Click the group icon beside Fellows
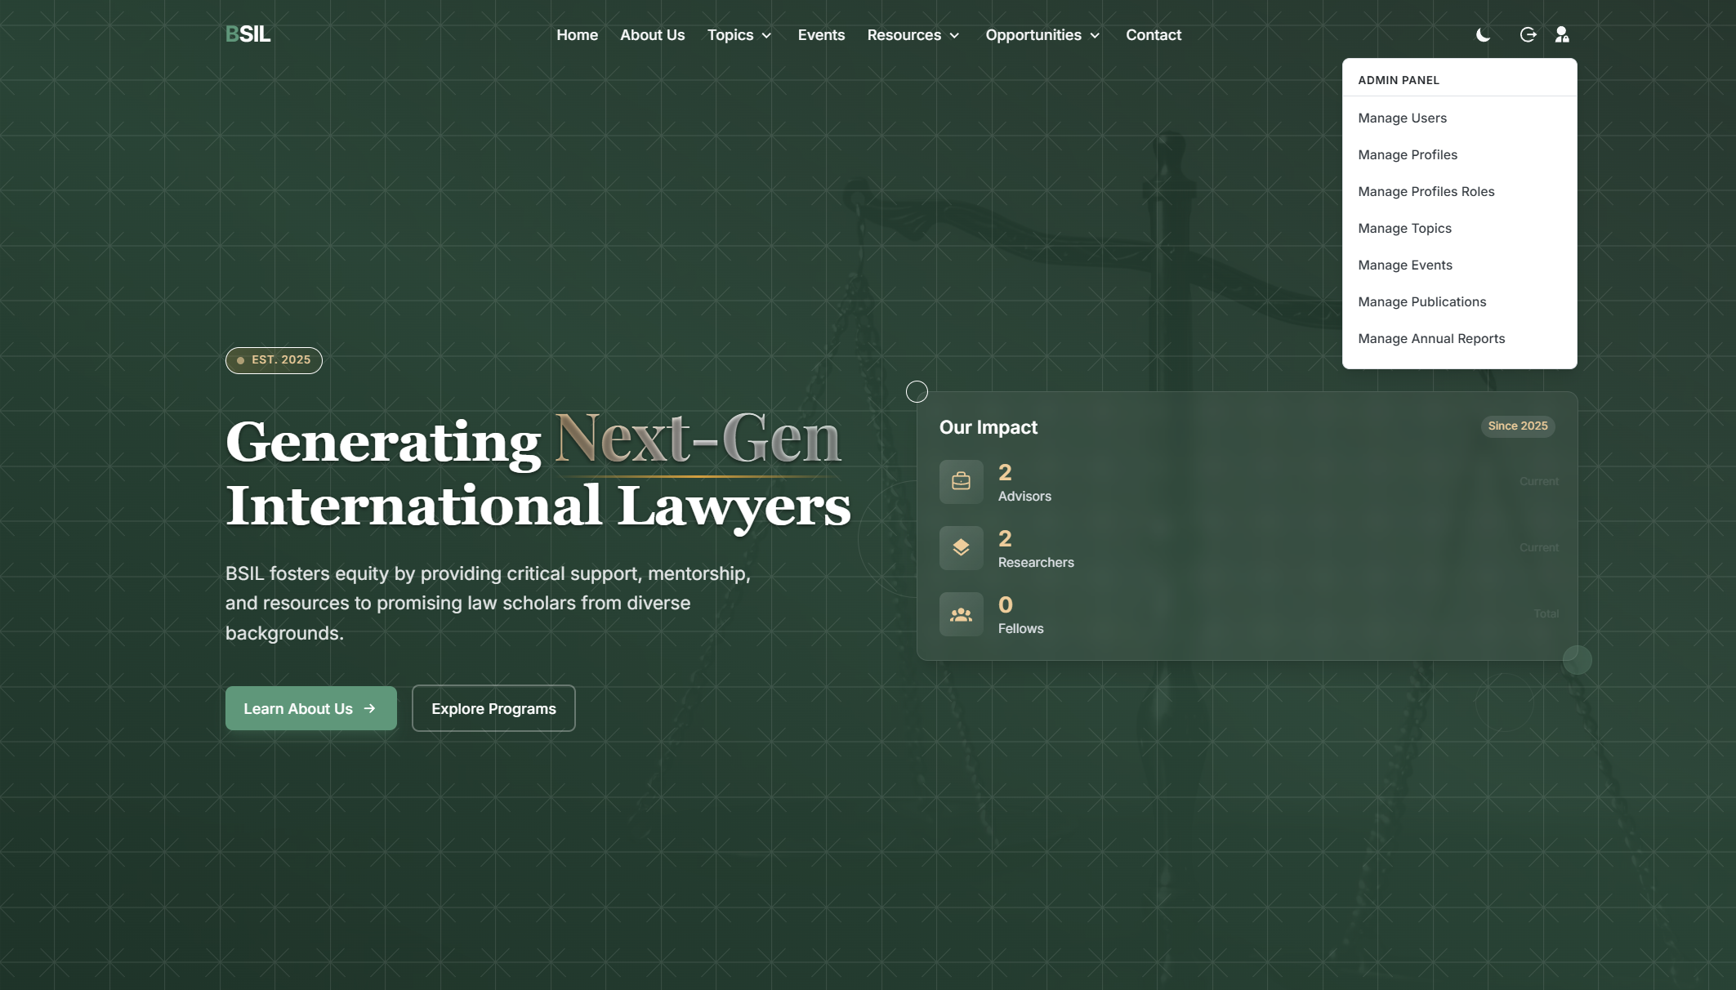The width and height of the screenshot is (1736, 990). click(x=961, y=614)
